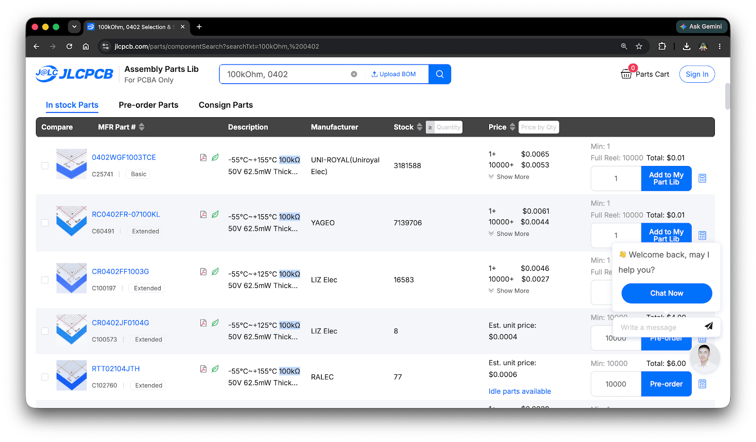Click the browser address bar URL
Viewport: 756px width, 442px height.
point(217,46)
